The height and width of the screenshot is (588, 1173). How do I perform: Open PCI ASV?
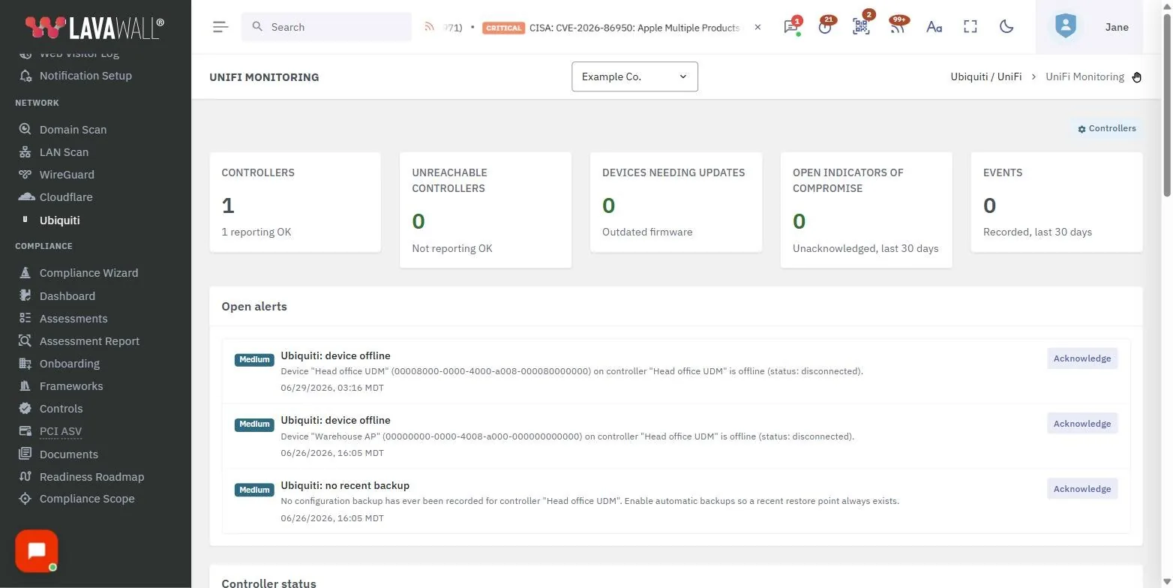(x=61, y=431)
